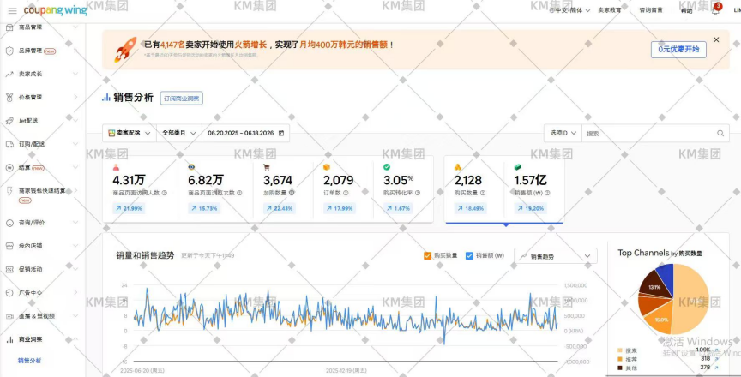Click the 广告中心 pie chart icon in sidebar
Viewport: 741px width, 377px height.
coord(9,292)
